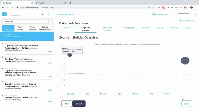Select the Country segment step
Image resolution: width=199 pixels, height=112 pixels.
click(x=71, y=94)
